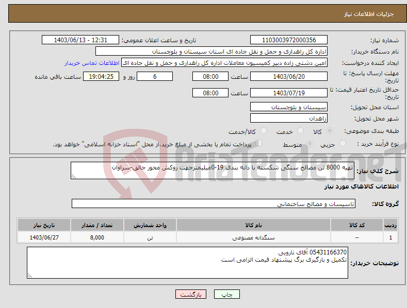The height and width of the screenshot is (308, 407).
Task: Click the unit cell تن
Action: pyautogui.click(x=150, y=237)
